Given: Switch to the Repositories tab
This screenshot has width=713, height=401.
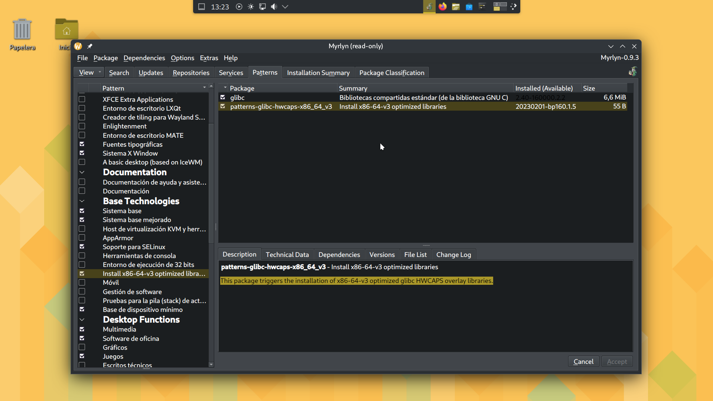Looking at the screenshot, I should [191, 73].
